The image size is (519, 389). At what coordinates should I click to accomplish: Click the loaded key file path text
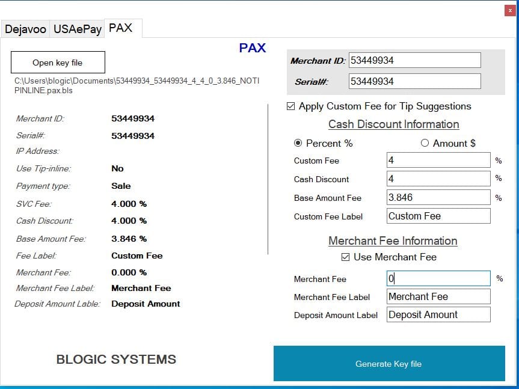click(137, 85)
